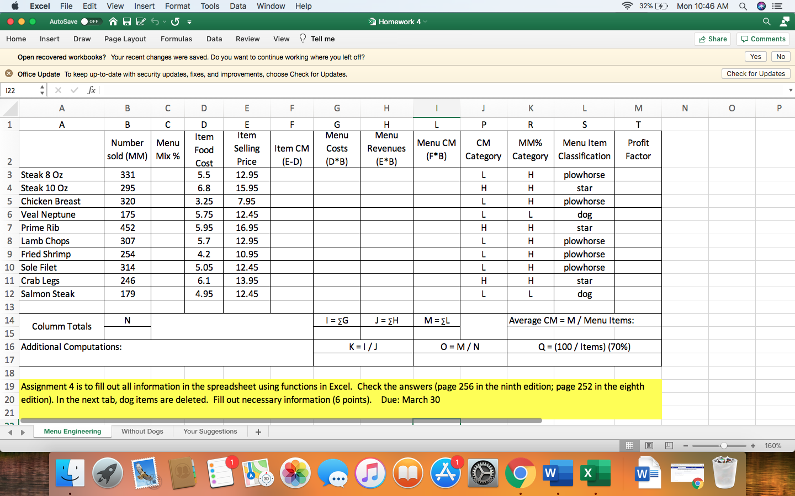Click the Save icon in the Quick Access toolbar

[x=126, y=21]
